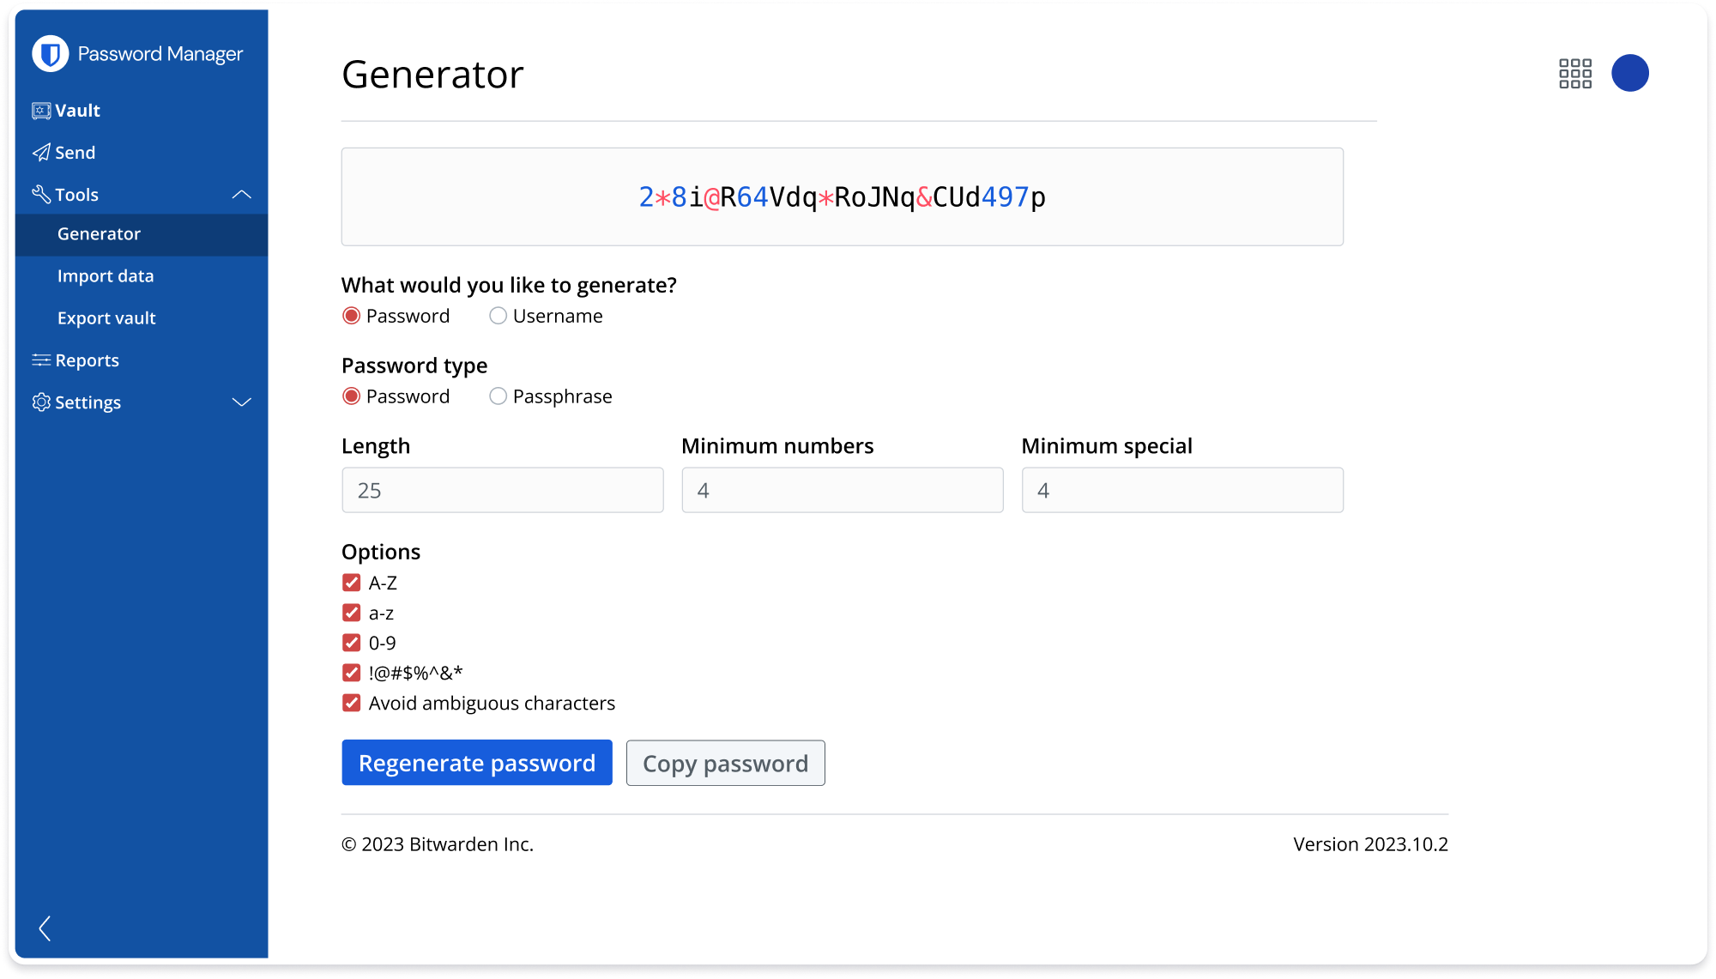Open the Export vault page
Screen dimensions: 1716x979
[x=106, y=317]
